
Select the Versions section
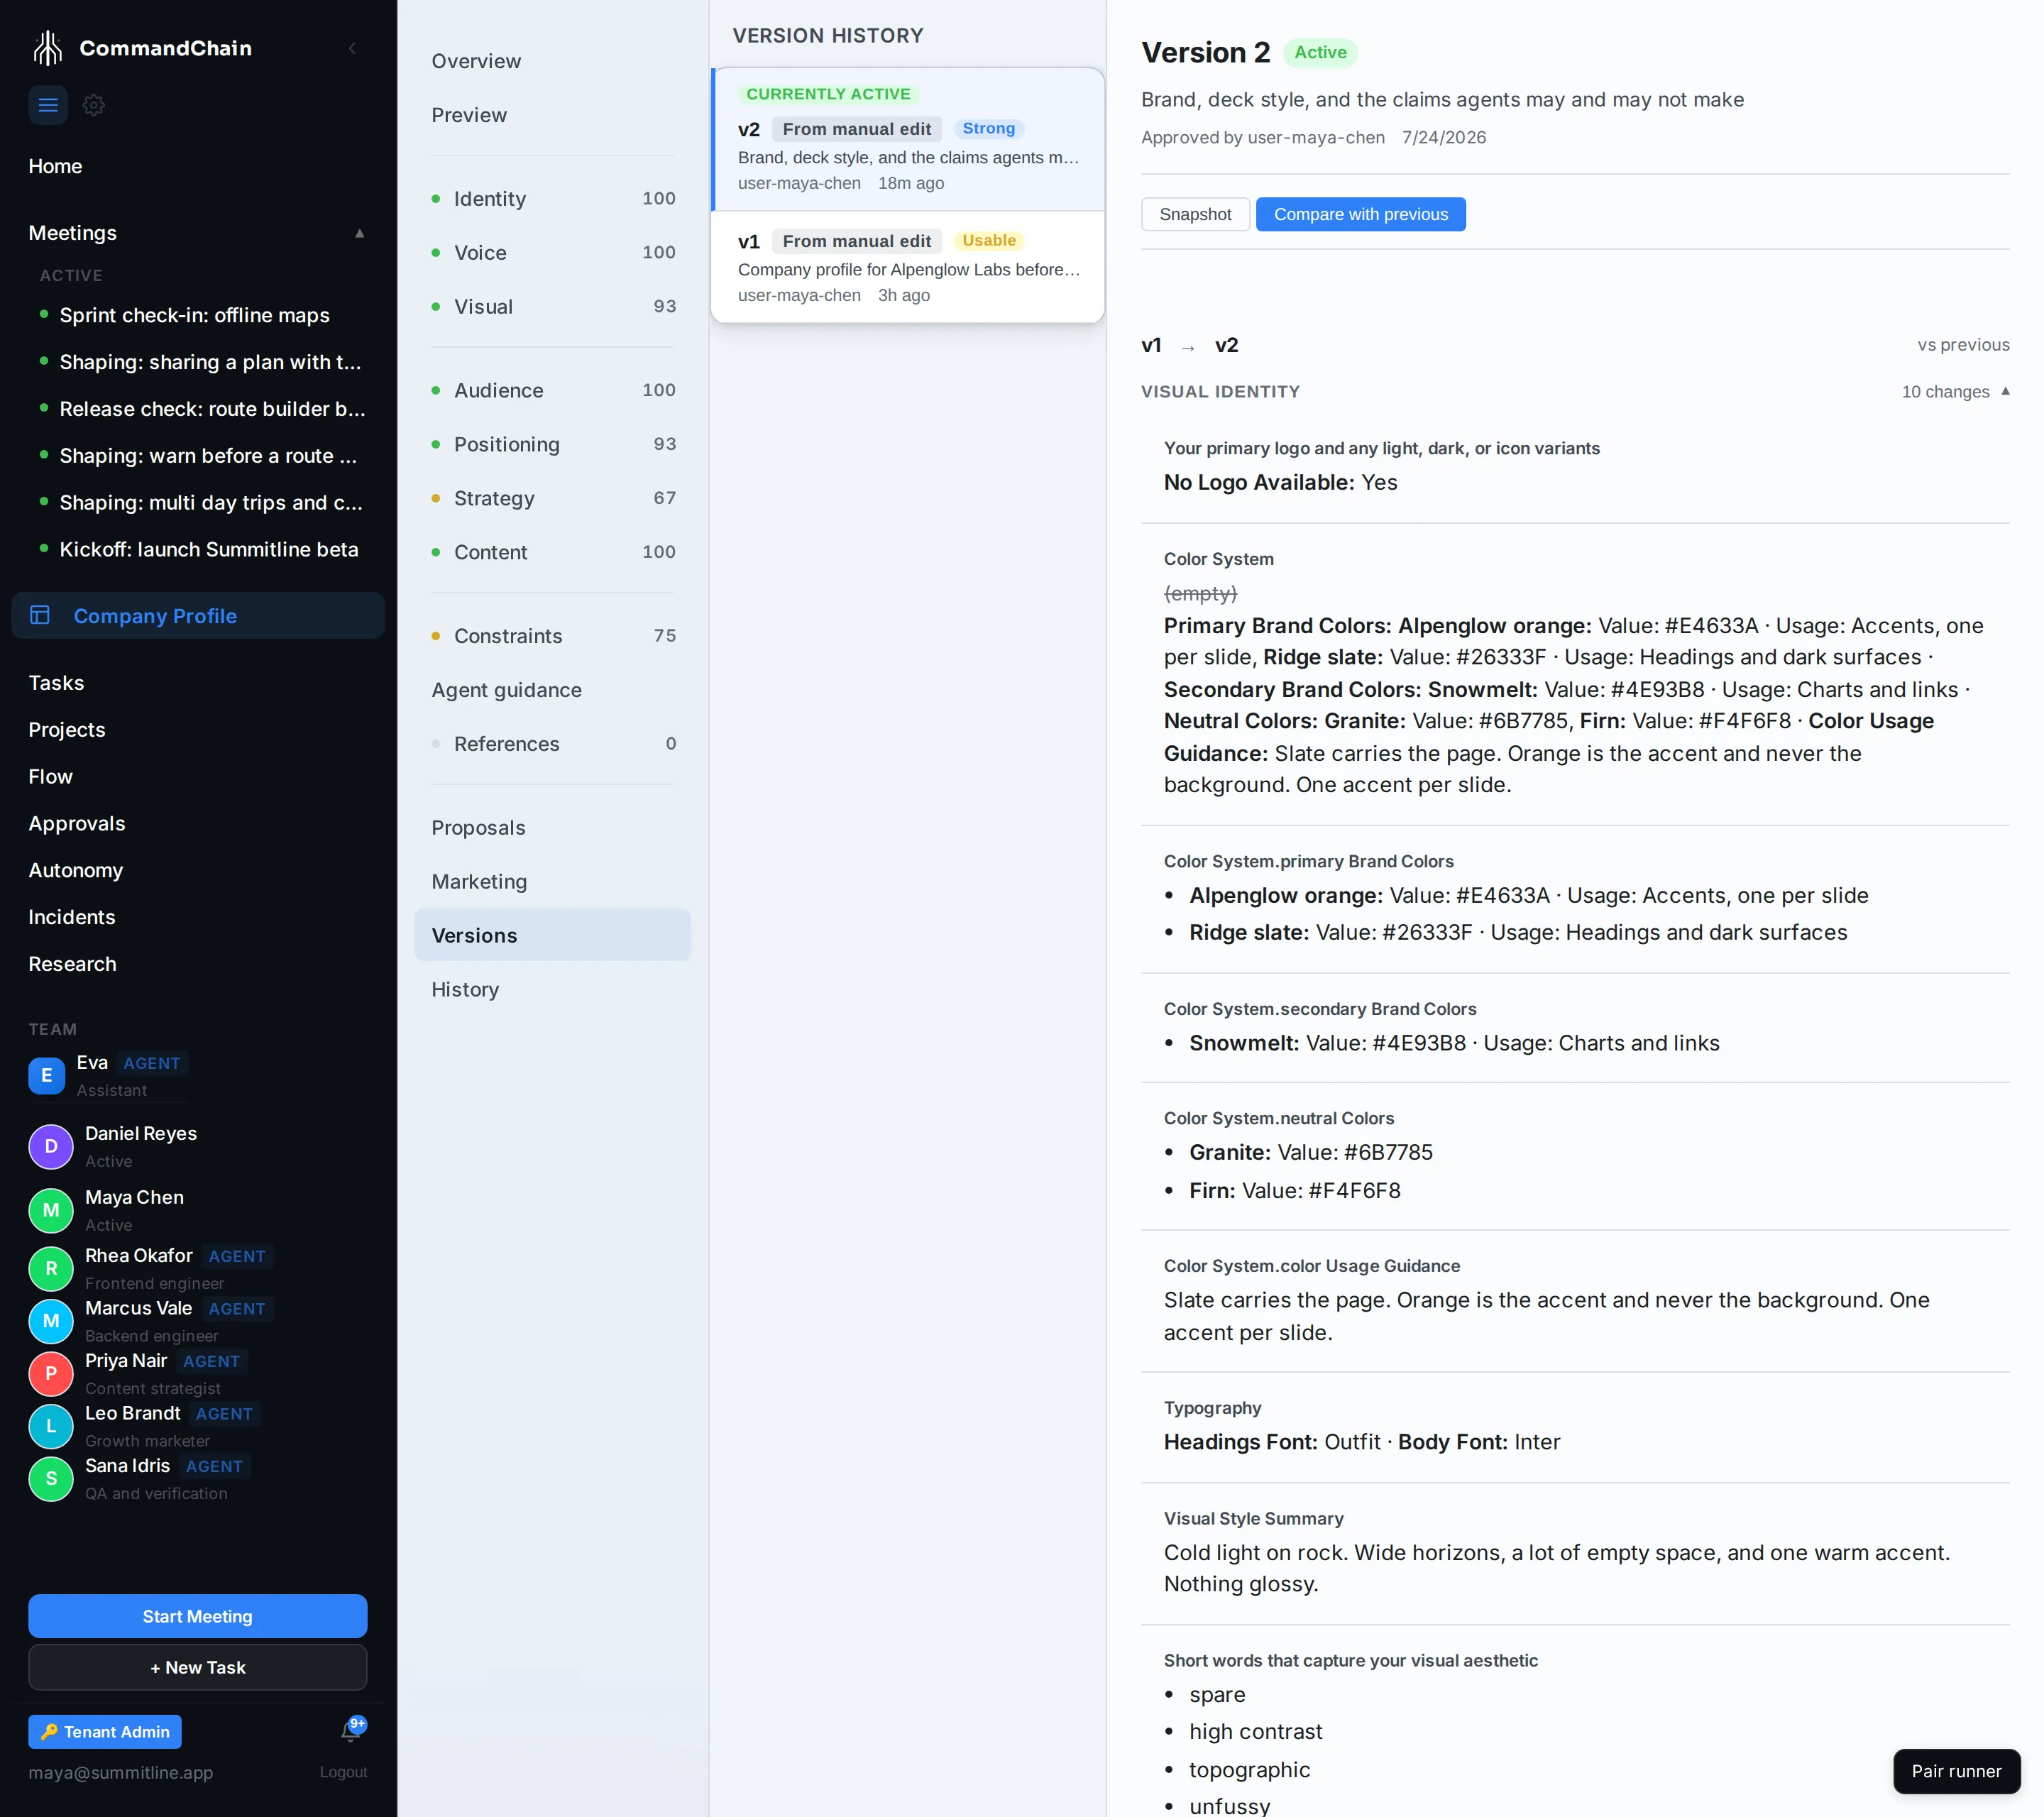(x=552, y=935)
